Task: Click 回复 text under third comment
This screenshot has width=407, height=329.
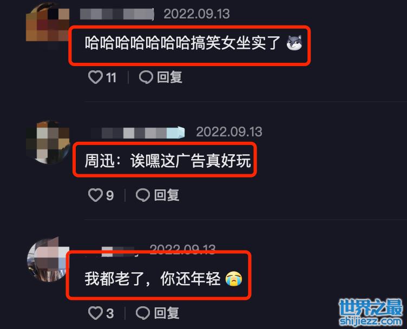Action: click(166, 313)
